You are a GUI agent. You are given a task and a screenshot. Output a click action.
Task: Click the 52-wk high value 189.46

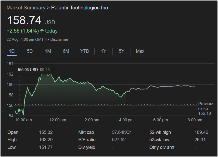(201, 132)
